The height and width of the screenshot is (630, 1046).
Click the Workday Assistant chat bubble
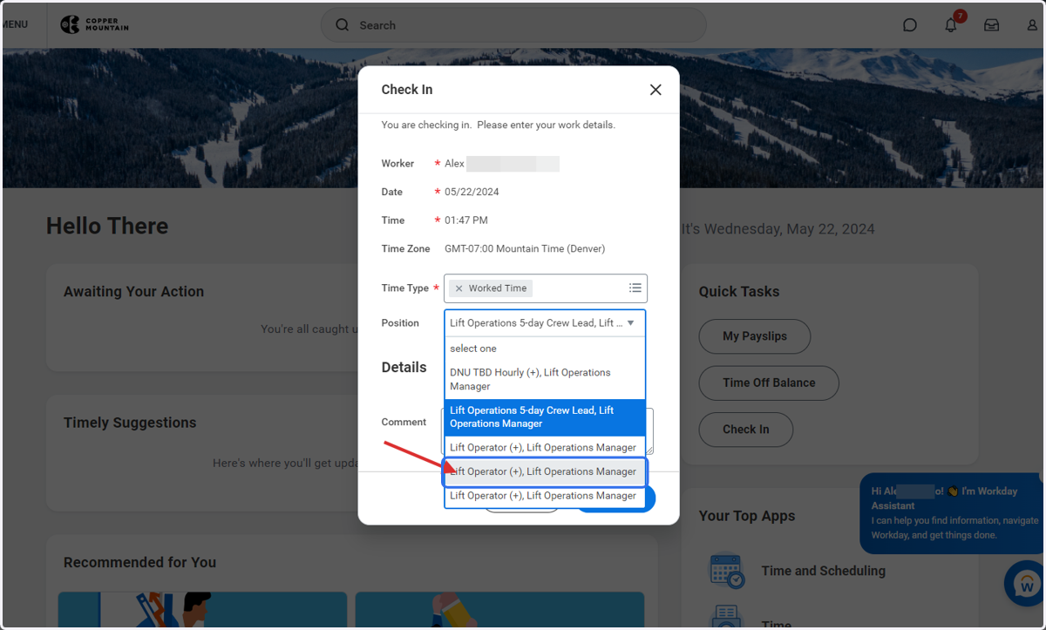pyautogui.click(x=952, y=513)
